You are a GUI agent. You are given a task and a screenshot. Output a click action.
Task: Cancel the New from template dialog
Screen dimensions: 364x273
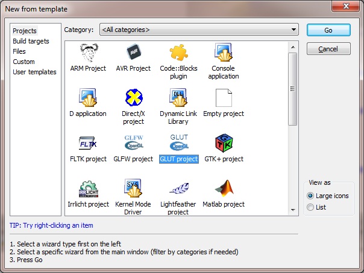coord(328,49)
